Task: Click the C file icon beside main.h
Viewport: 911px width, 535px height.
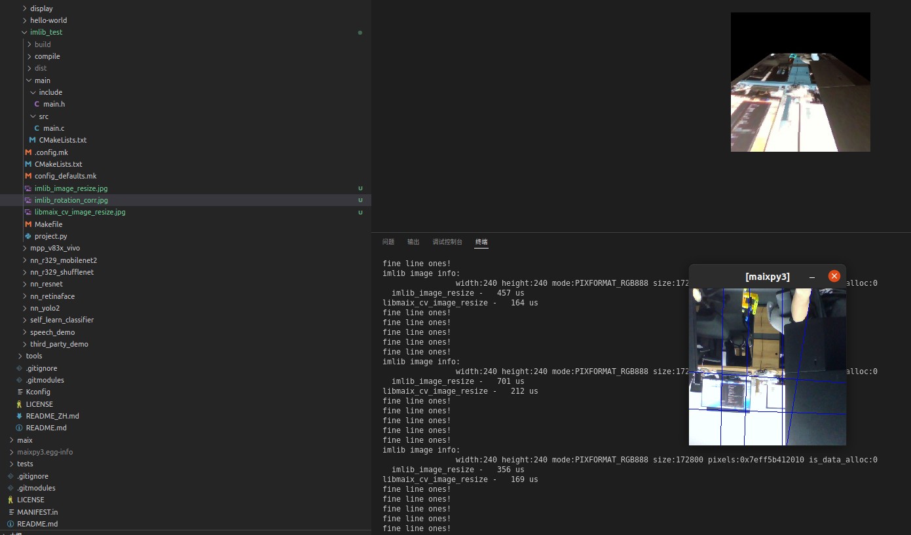Action: [x=37, y=104]
